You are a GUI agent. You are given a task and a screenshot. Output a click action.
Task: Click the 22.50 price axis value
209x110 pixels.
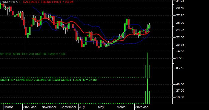tap(180, 37)
